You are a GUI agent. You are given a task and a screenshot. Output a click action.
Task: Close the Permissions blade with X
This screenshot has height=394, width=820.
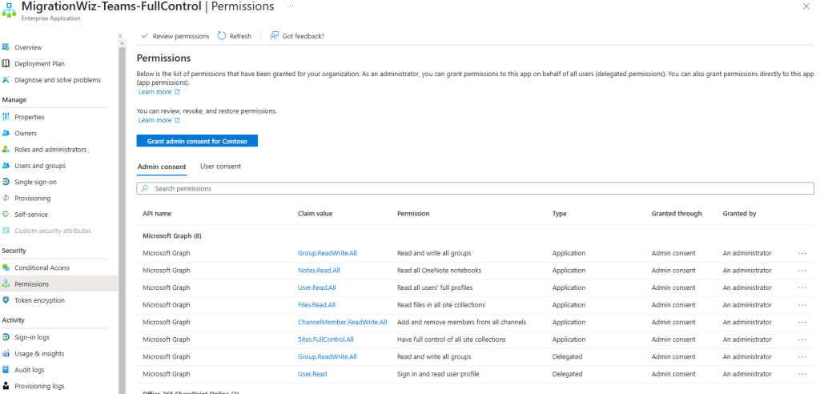pyautogui.click(x=806, y=6)
